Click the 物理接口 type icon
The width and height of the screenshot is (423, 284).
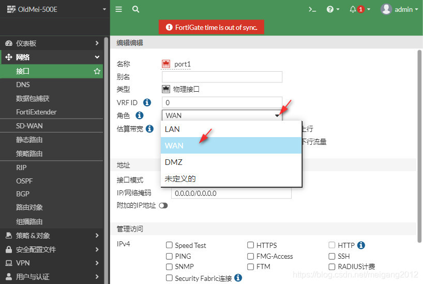click(166, 89)
